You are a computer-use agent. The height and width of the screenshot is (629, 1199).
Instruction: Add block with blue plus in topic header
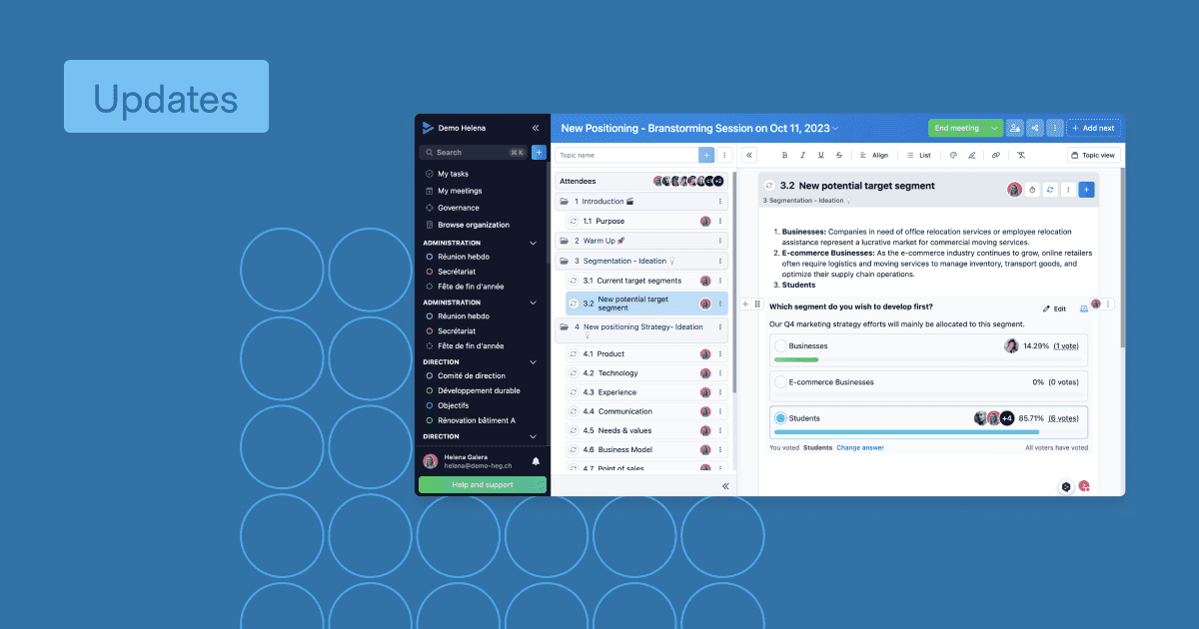1086,189
